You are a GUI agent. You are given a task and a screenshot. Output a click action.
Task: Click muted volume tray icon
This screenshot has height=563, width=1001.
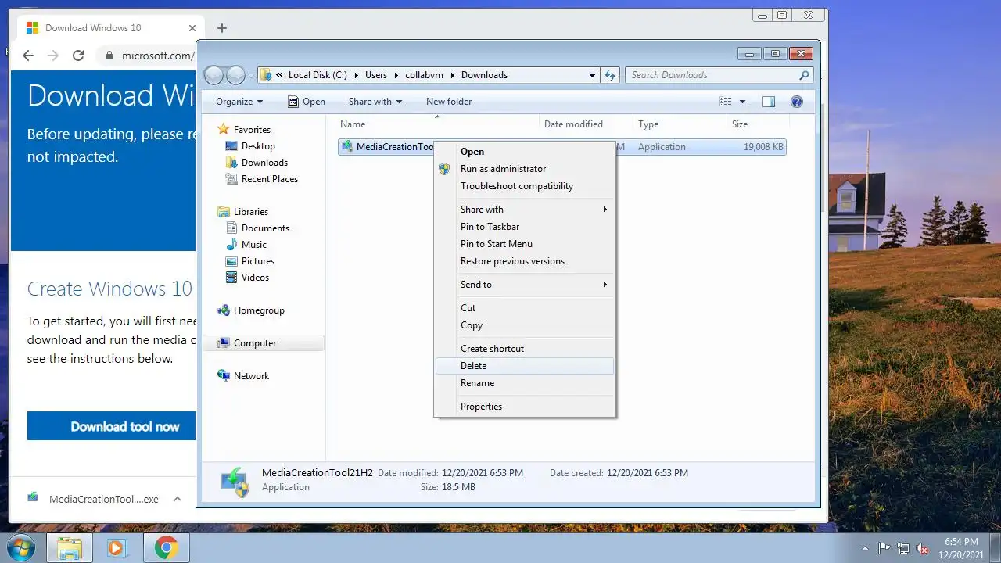click(922, 548)
